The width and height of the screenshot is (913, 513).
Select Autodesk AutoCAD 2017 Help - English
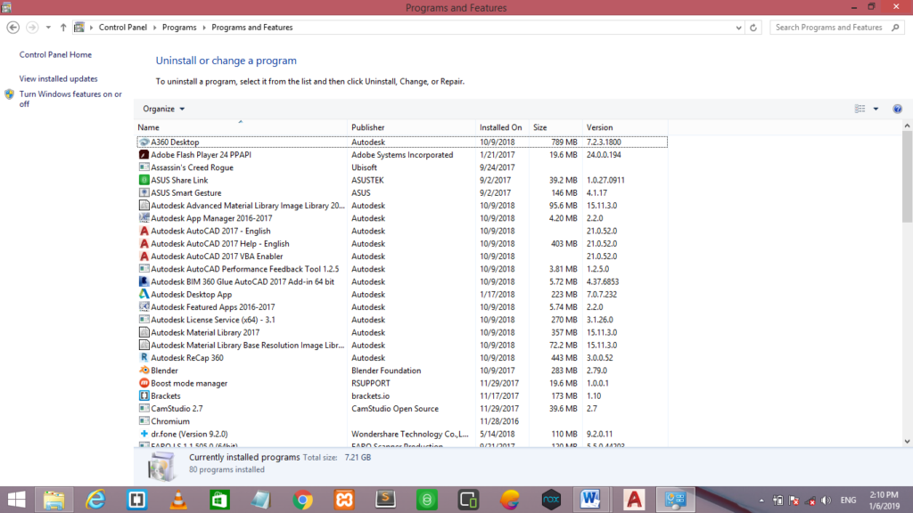coord(402,244)
